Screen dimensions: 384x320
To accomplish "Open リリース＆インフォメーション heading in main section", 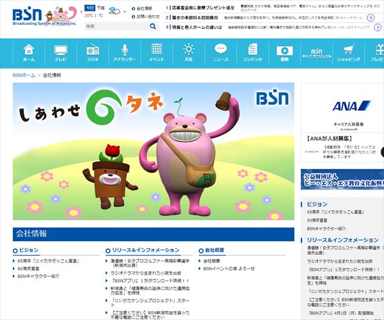I will point(146,250).
